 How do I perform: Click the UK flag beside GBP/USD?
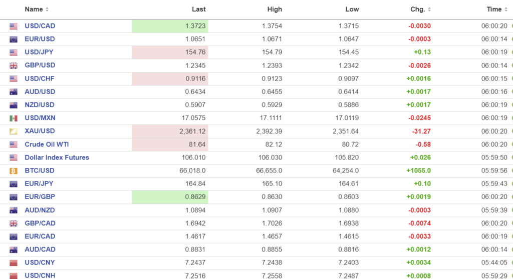(14, 65)
